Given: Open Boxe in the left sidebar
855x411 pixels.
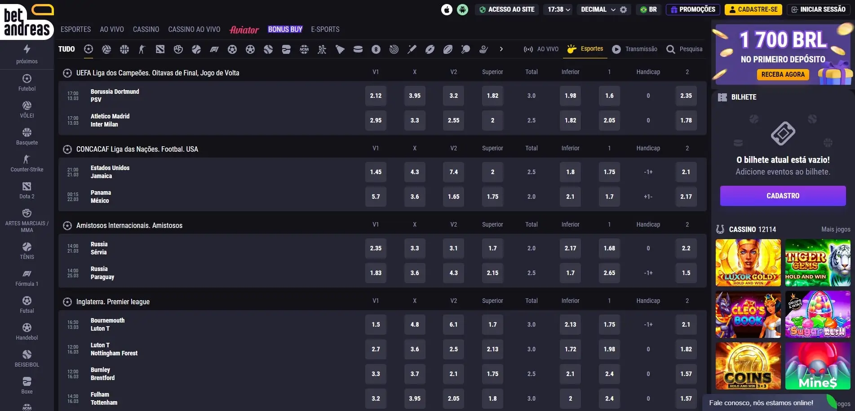Looking at the screenshot, I should pyautogui.click(x=27, y=385).
